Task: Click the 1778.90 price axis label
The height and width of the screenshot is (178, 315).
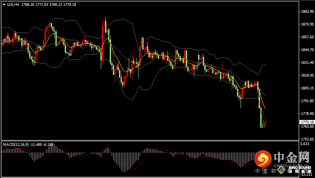Action: 307,114
